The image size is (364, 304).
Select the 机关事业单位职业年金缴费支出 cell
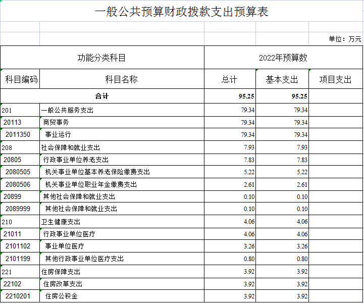coord(122,184)
